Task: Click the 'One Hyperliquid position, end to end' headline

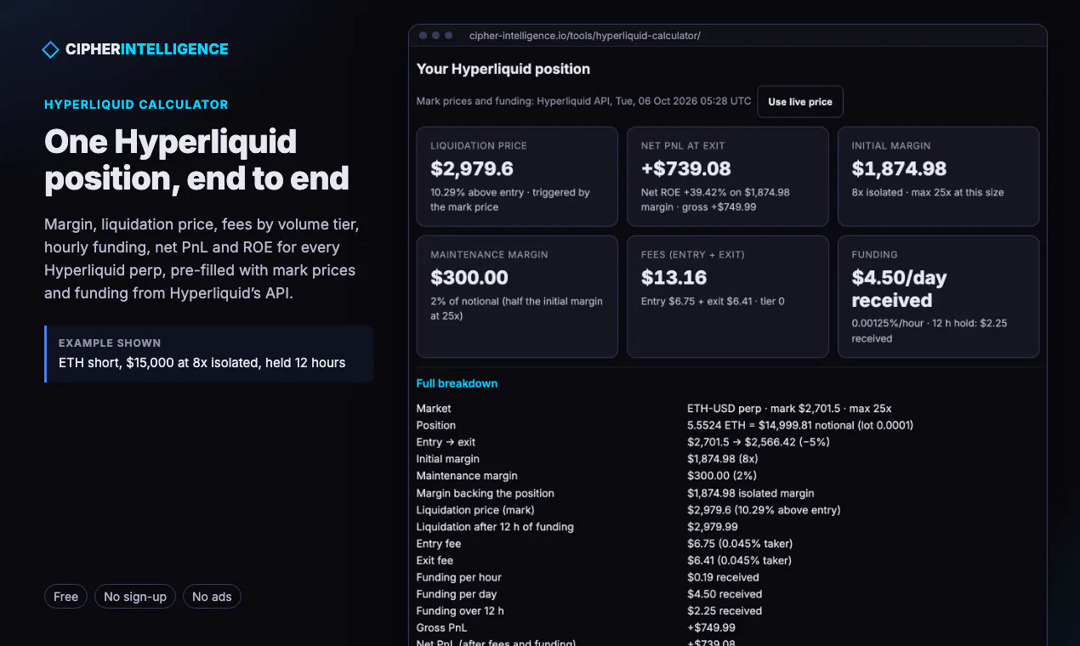Action: 196,160
